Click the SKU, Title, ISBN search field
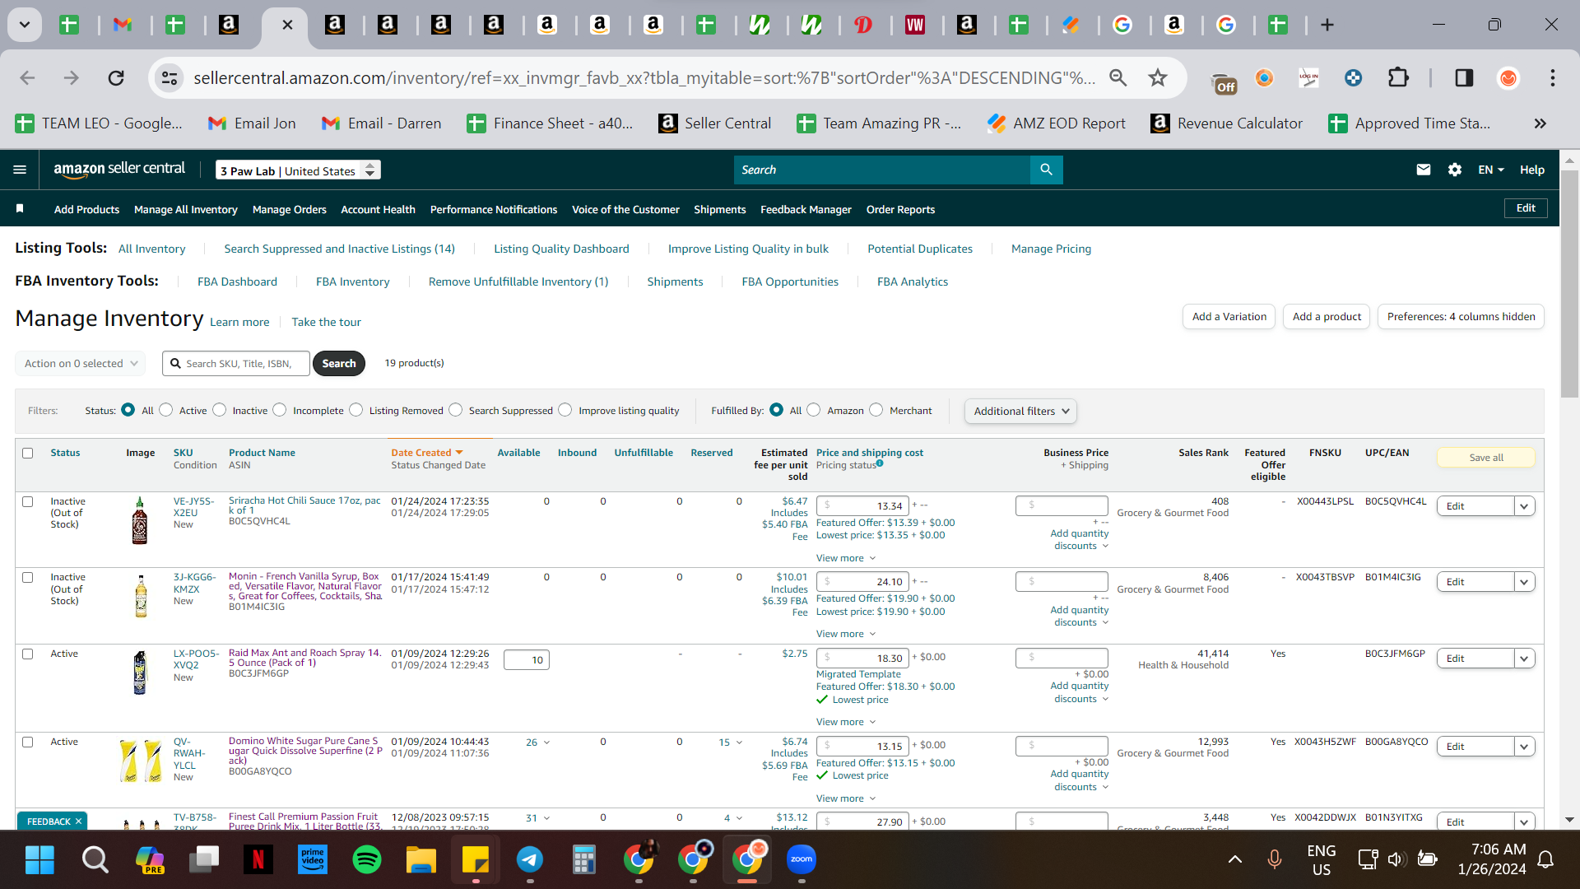Image resolution: width=1580 pixels, height=889 pixels. pos(236,363)
